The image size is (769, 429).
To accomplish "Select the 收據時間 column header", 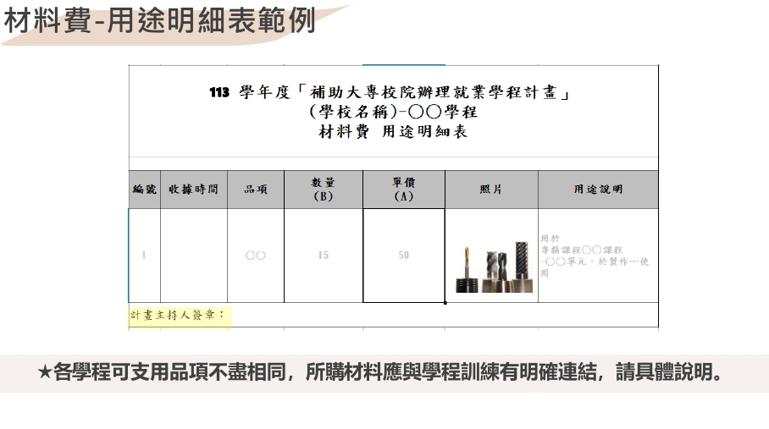I will [x=193, y=190].
